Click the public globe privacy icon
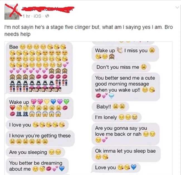The height and width of the screenshot is (175, 181). [47, 16]
